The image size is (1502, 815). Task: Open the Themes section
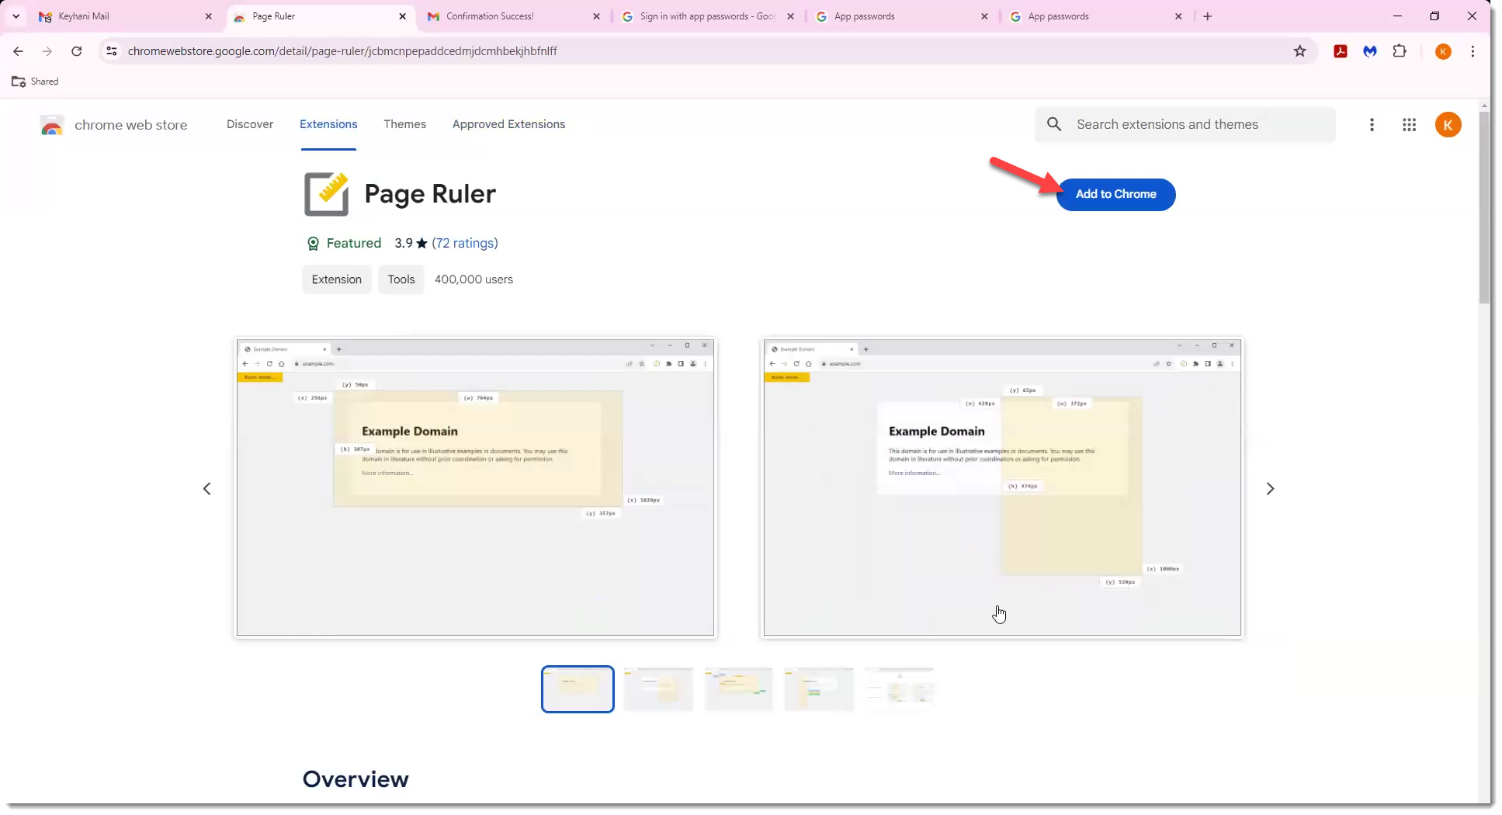coord(404,124)
